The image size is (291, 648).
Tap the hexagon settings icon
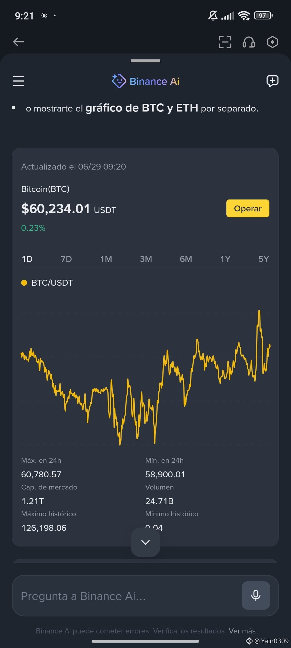[x=272, y=42]
